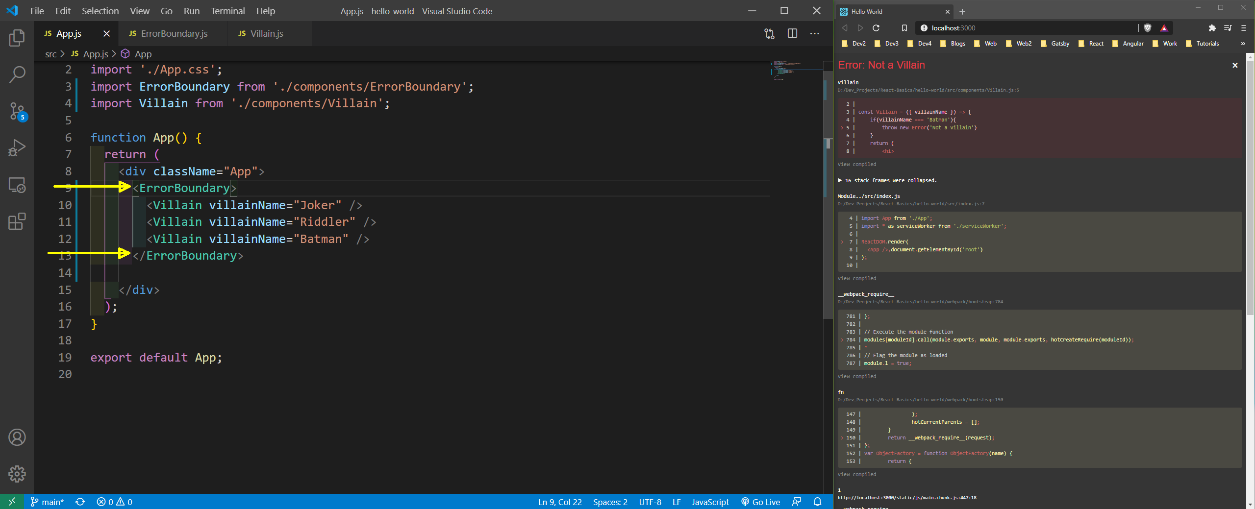
Task: Click browser back arrow
Action: point(845,28)
